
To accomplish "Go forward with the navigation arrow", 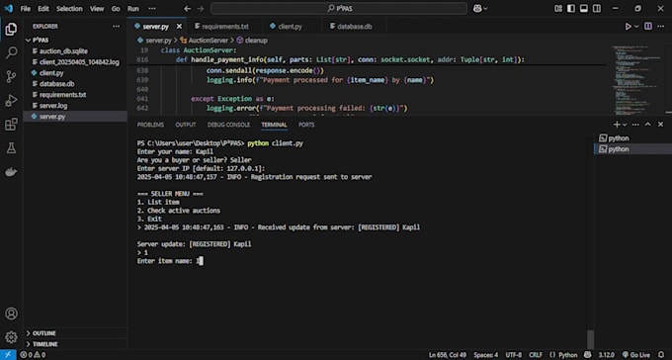I will (201, 9).
